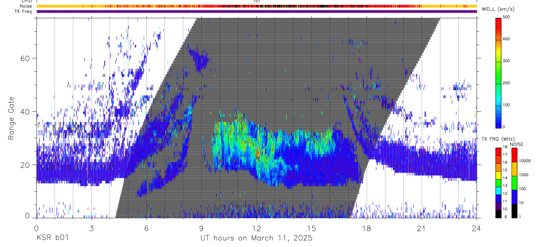Click the '21' hour tick on the time axis
The height and width of the screenshot is (247, 536).
(422, 228)
